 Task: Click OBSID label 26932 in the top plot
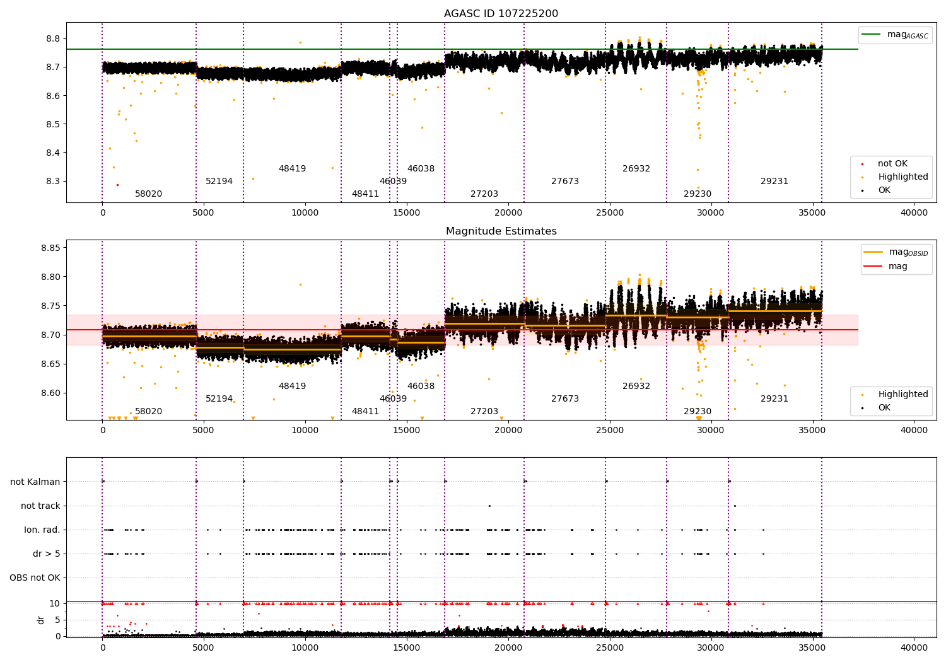tap(636, 169)
